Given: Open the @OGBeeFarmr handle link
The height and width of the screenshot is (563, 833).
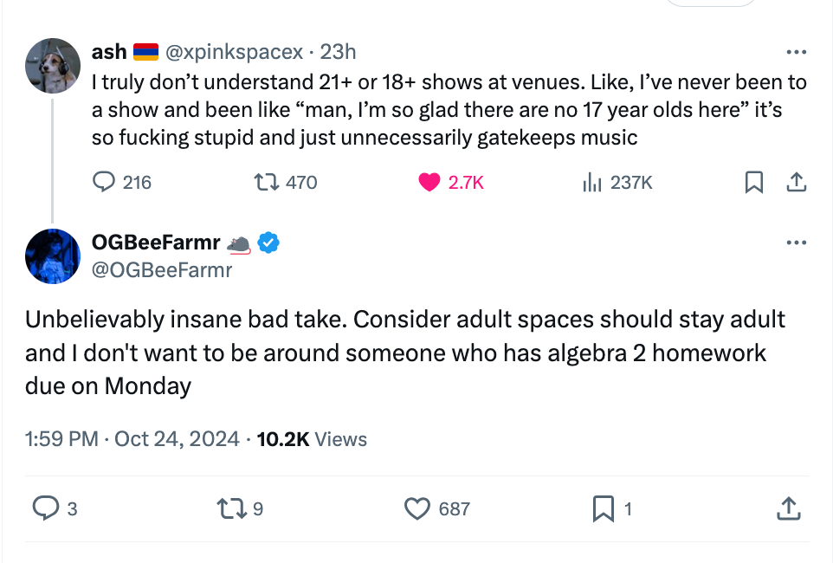Looking at the screenshot, I should [162, 270].
